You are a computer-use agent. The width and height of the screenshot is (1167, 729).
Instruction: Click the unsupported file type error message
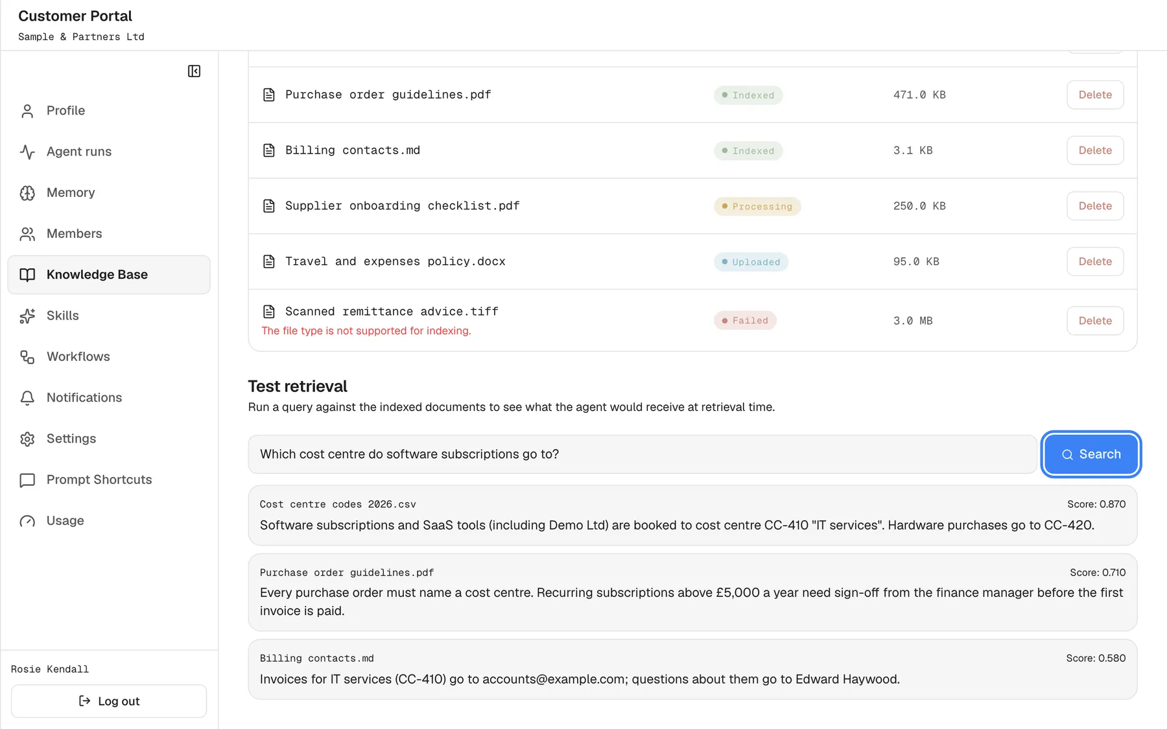pyautogui.click(x=366, y=331)
